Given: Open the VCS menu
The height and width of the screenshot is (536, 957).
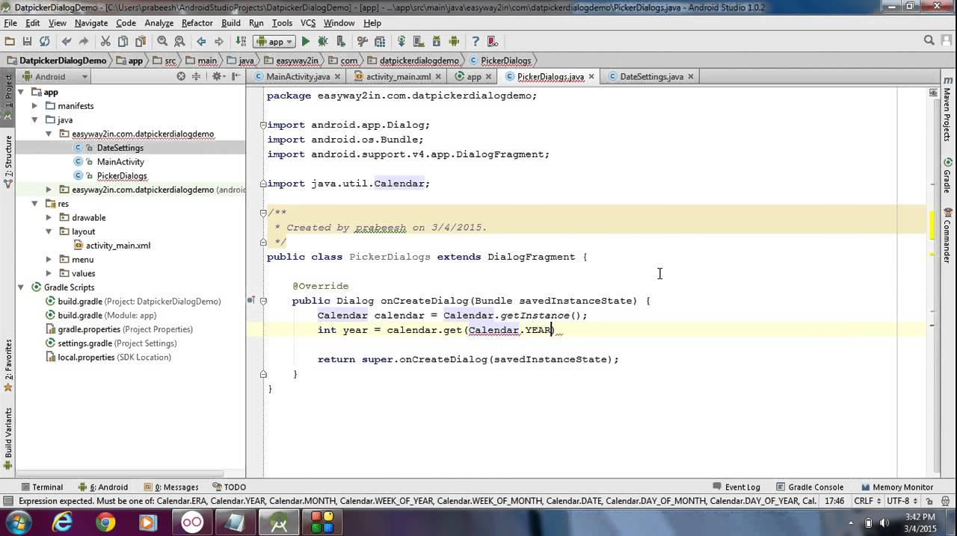Looking at the screenshot, I should click(x=308, y=23).
